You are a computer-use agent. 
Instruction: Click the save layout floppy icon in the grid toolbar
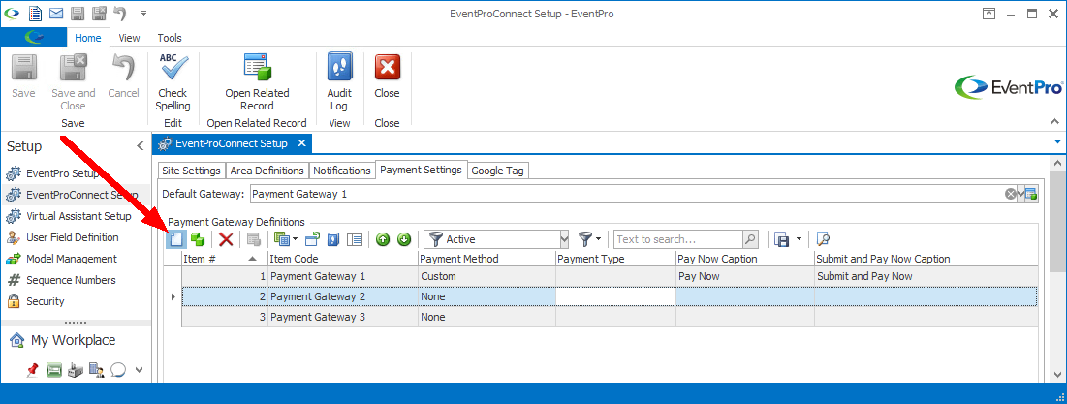tap(782, 238)
